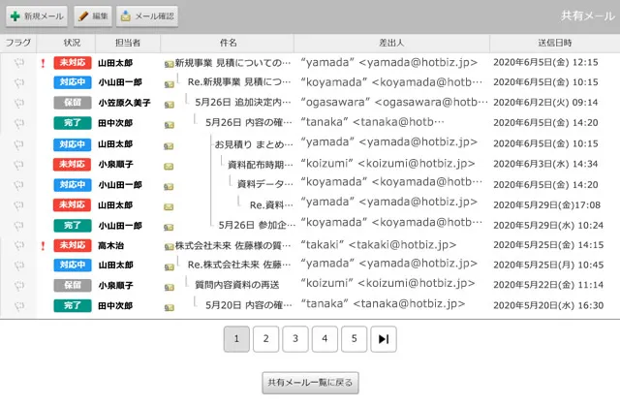Sort by 件名 column header
This screenshot has width=620, height=406.
[228, 43]
